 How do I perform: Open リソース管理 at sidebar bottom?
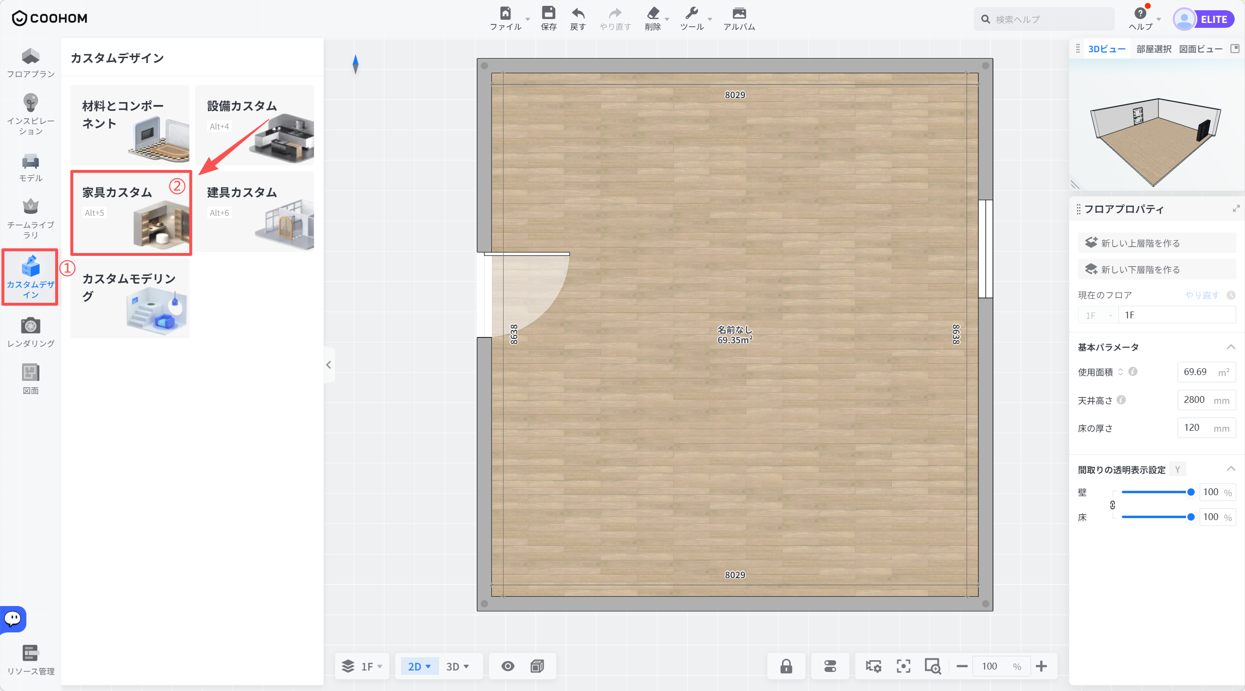pos(30,660)
